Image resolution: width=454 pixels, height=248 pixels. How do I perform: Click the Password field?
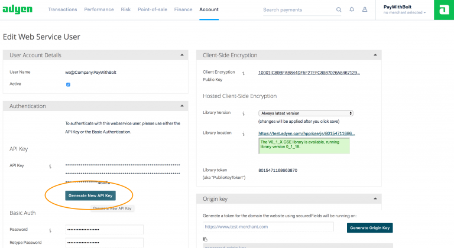tap(104, 230)
